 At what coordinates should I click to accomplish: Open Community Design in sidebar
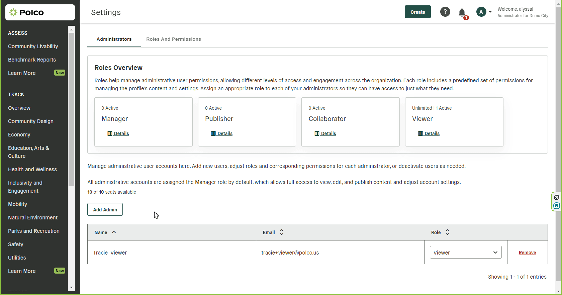pos(31,121)
